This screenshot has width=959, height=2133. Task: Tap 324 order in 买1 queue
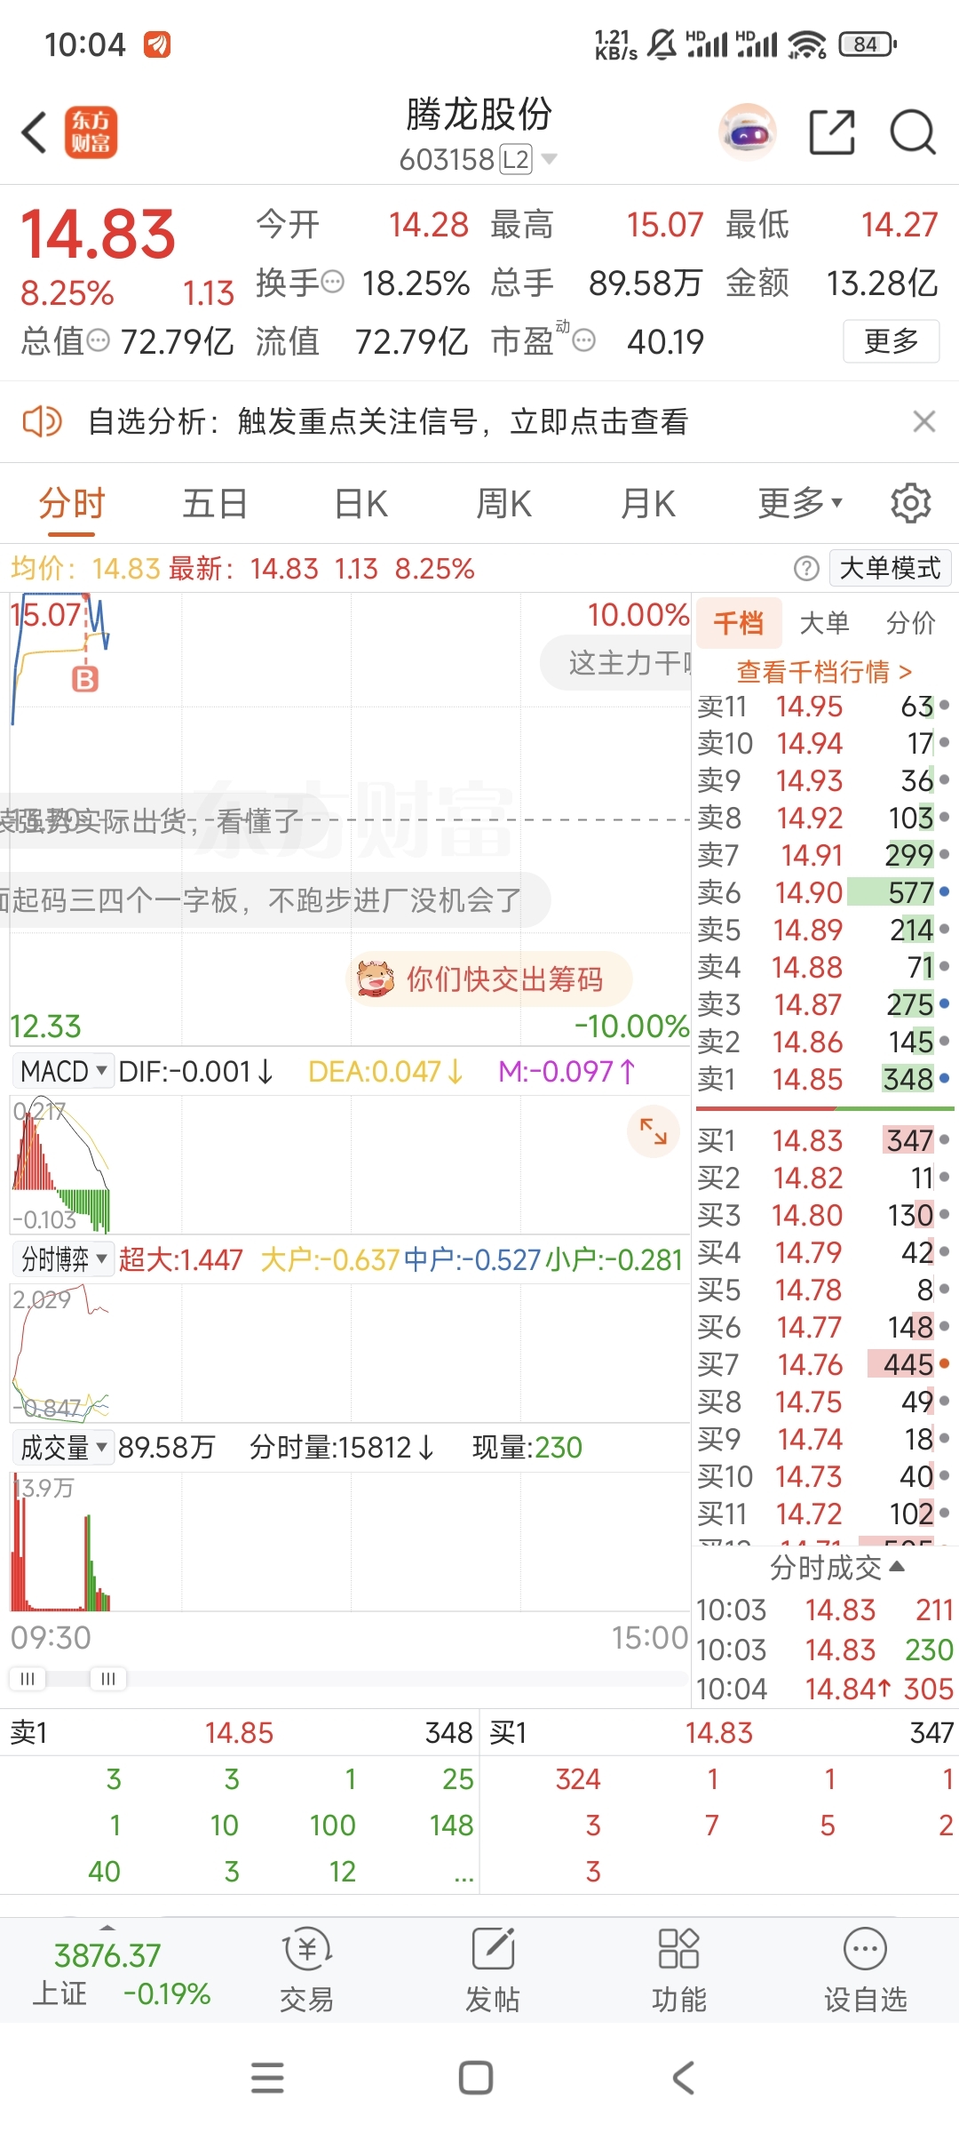(x=578, y=1778)
